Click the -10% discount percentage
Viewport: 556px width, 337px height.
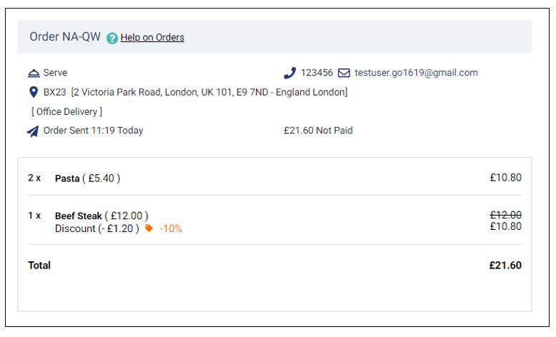(x=171, y=228)
